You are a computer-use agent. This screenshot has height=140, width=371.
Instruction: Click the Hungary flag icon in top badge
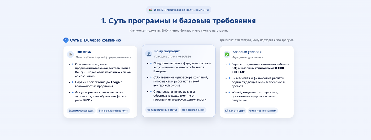tap(150, 10)
